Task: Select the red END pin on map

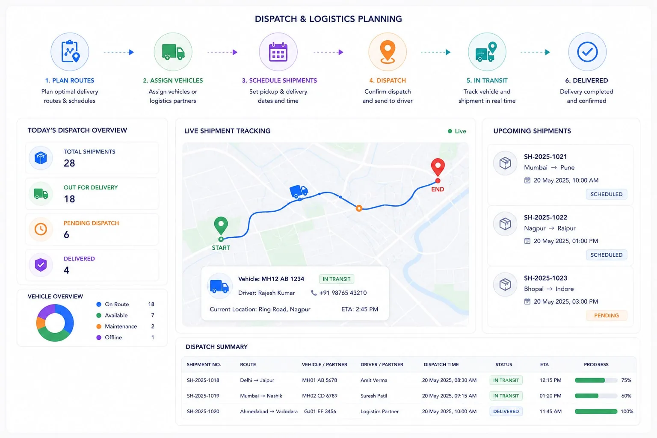Action: pyautogui.click(x=438, y=167)
